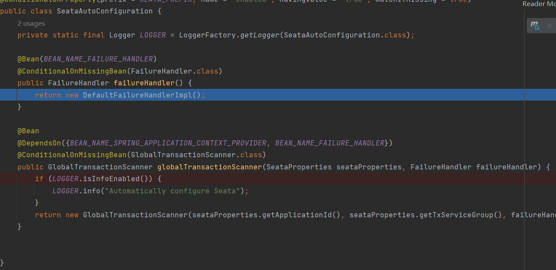
Task: Dismiss the Maven reload floating toolbar
Action: (x=549, y=26)
